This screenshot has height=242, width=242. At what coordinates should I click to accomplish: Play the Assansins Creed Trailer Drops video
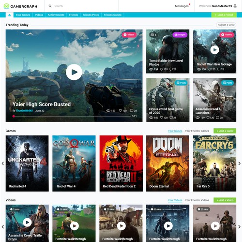tap(27, 223)
